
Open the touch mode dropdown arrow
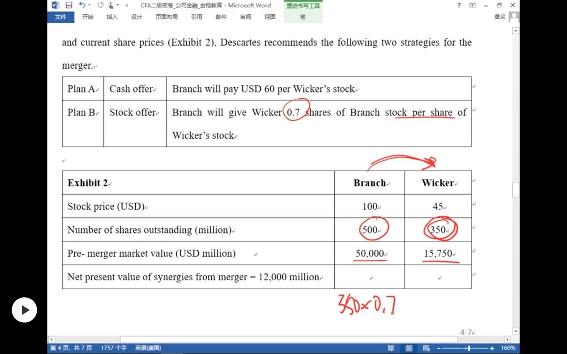[118, 5]
